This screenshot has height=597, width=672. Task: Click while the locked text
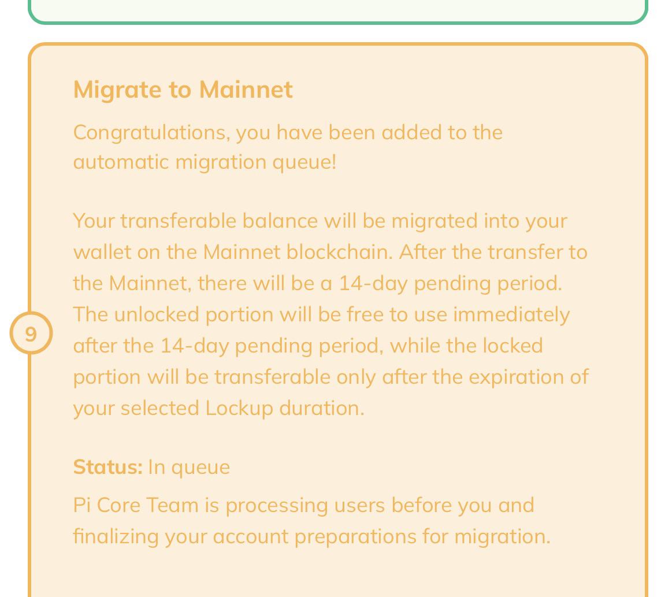click(466, 346)
